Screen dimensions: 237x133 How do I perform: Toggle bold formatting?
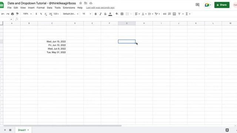pos(96,14)
